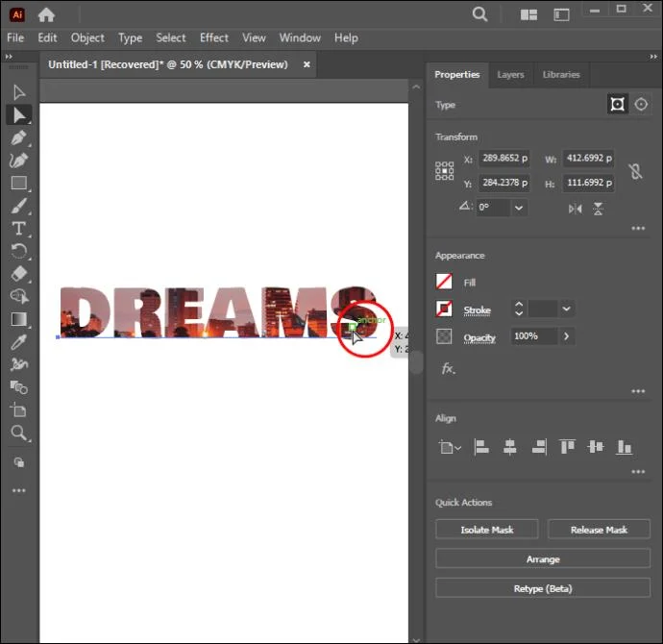Click the Release Mask button
Screen dimensions: 663x644
[x=599, y=530]
